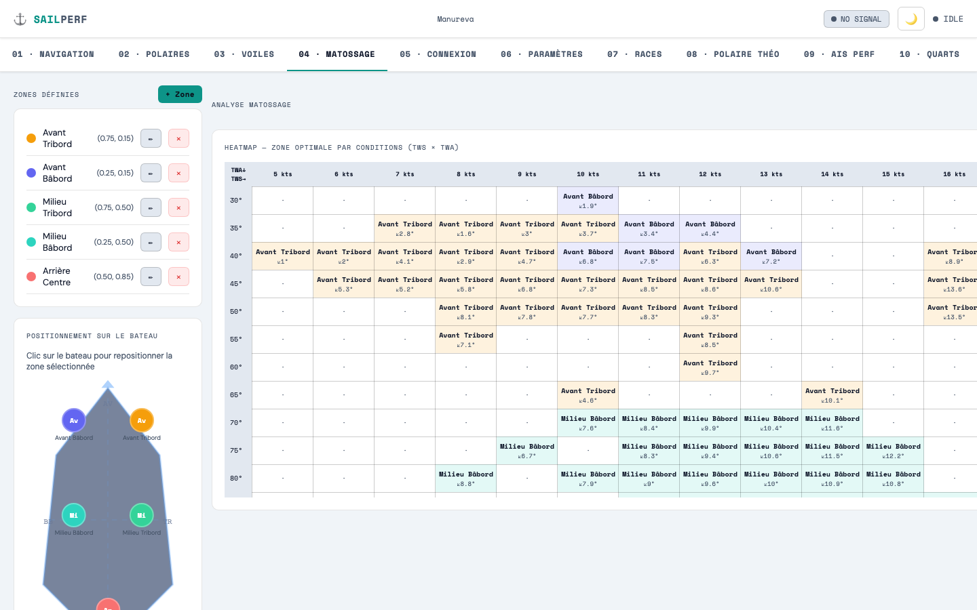Click the 12 kts column header
This screenshot has width=977, height=610.
coord(710,174)
